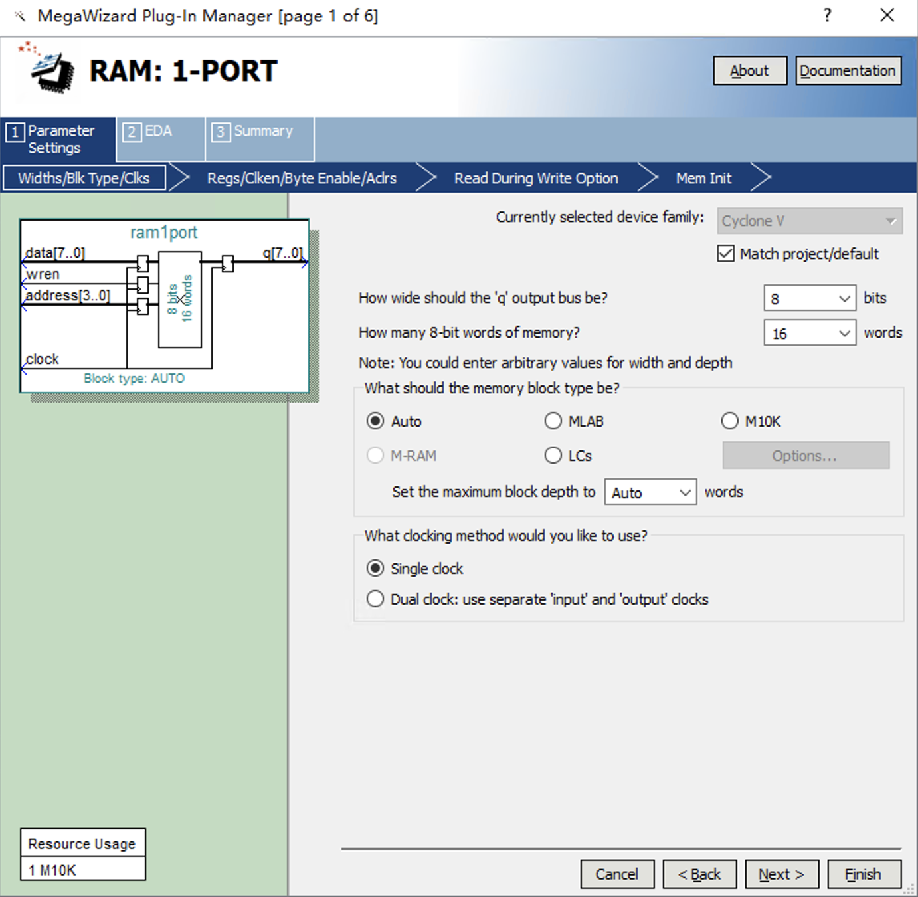Click the q[7..0] output port label
The height and width of the screenshot is (897, 918).
pos(282,253)
